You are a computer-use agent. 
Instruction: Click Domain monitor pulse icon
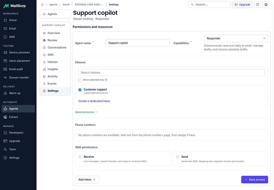coord(5,77)
